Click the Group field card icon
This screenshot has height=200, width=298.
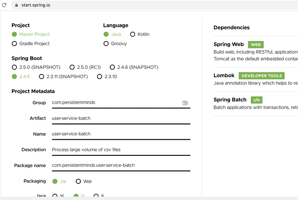click(x=185, y=103)
